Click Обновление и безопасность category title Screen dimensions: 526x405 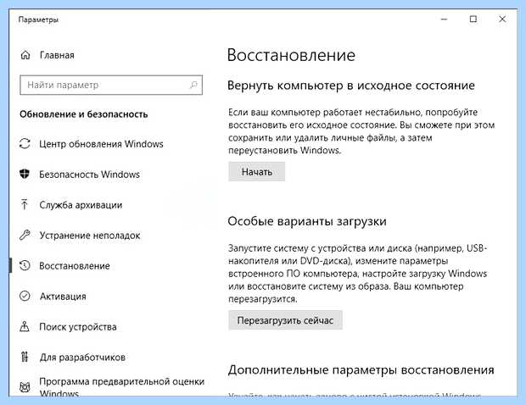(83, 114)
